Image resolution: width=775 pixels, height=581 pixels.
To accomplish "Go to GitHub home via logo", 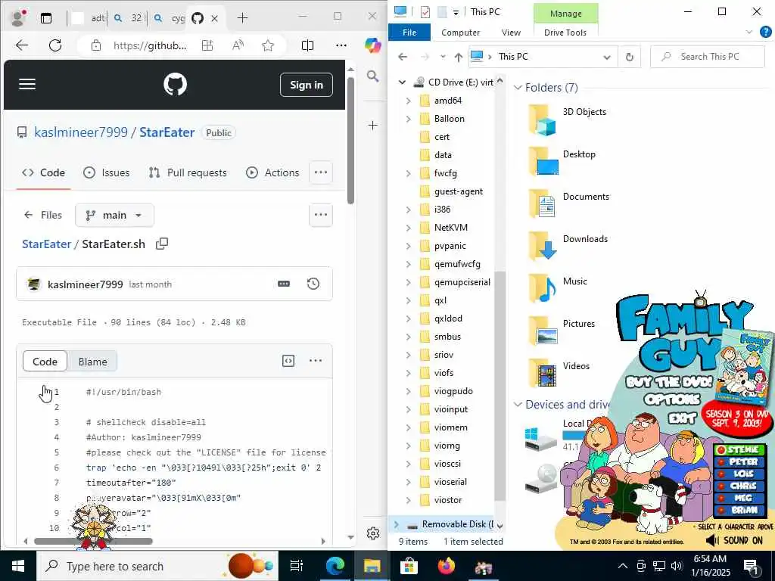I will pyautogui.click(x=176, y=85).
